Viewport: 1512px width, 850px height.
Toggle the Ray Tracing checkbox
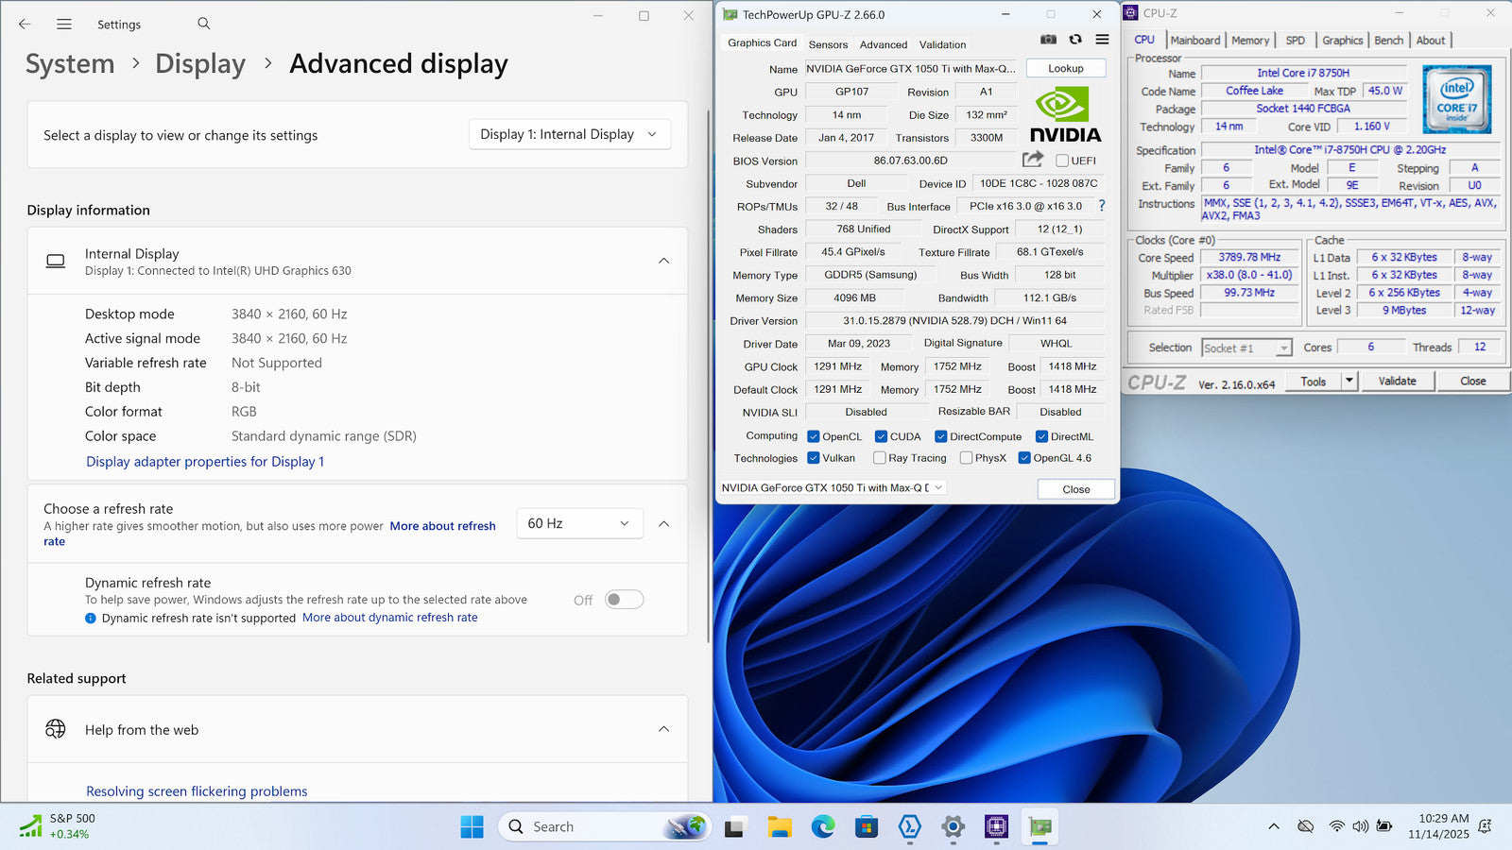[880, 458]
